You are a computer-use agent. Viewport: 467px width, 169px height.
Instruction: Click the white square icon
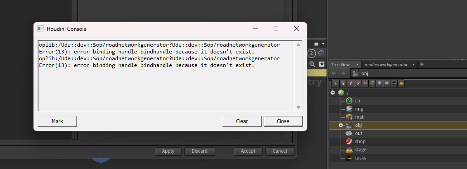316,44
